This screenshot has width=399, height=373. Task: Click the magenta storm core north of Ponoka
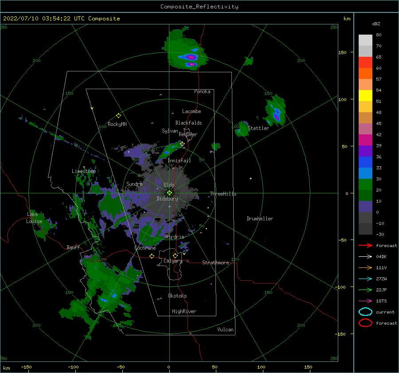pos(192,57)
